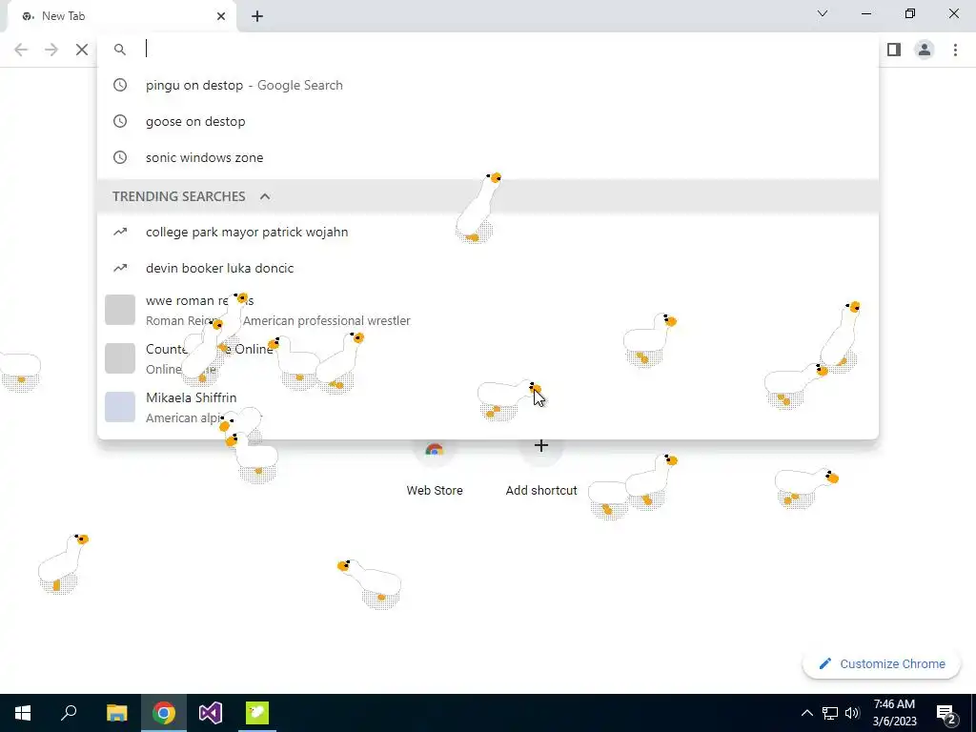Screen dimensions: 976x732
Task: Open the network tray icon
Action: (830, 713)
